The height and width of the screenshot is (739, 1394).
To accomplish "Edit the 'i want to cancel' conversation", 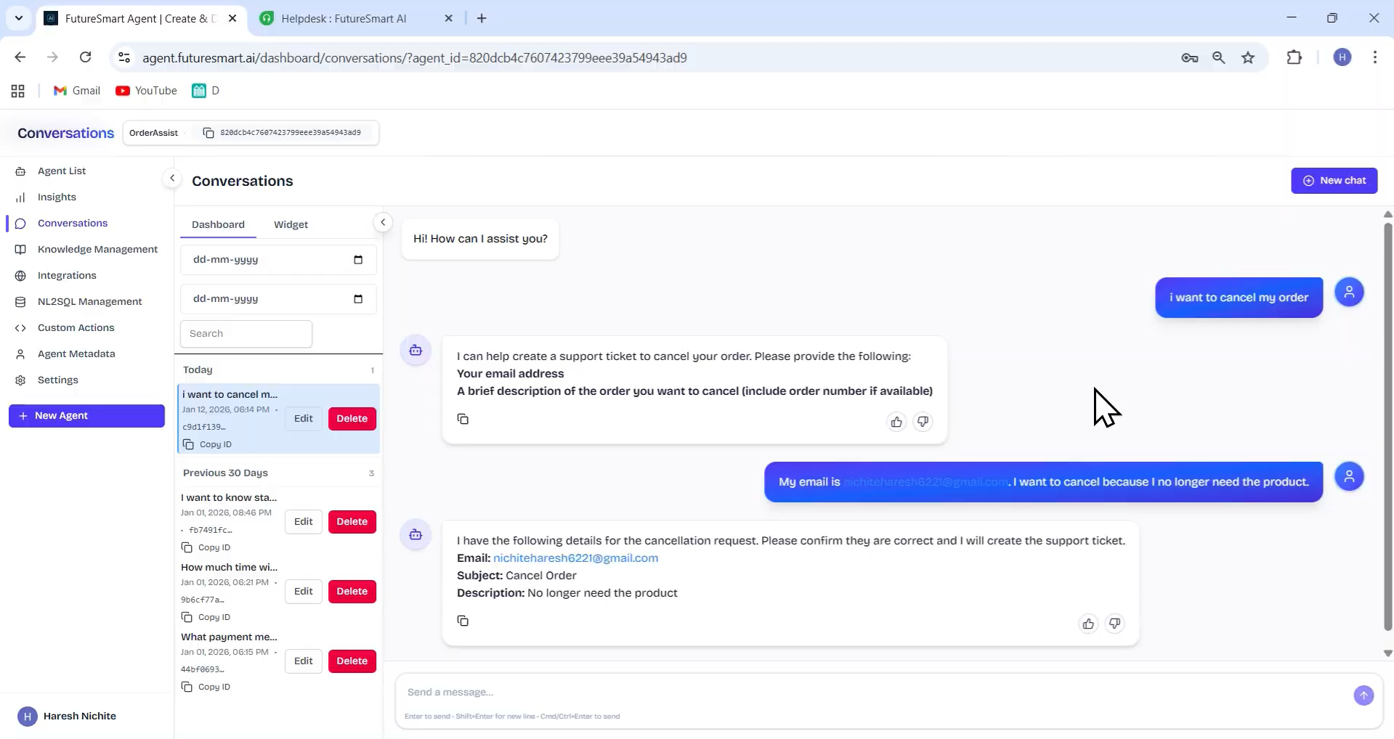I will coord(304,418).
